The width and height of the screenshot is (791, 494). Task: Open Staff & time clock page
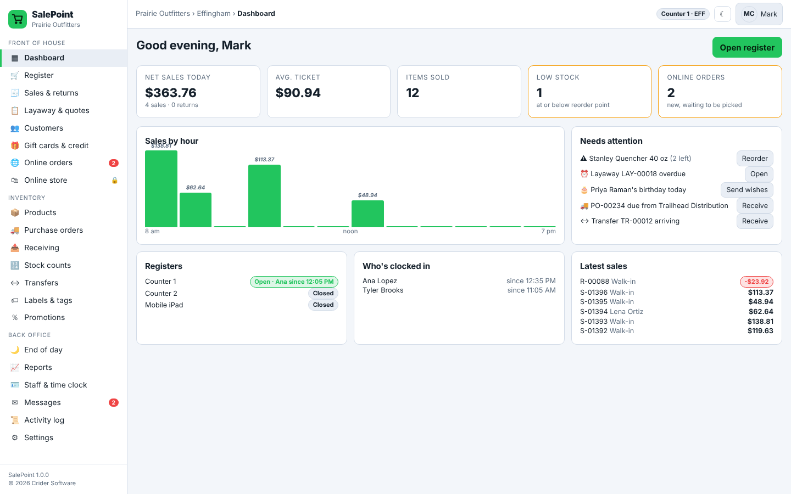[x=64, y=385]
